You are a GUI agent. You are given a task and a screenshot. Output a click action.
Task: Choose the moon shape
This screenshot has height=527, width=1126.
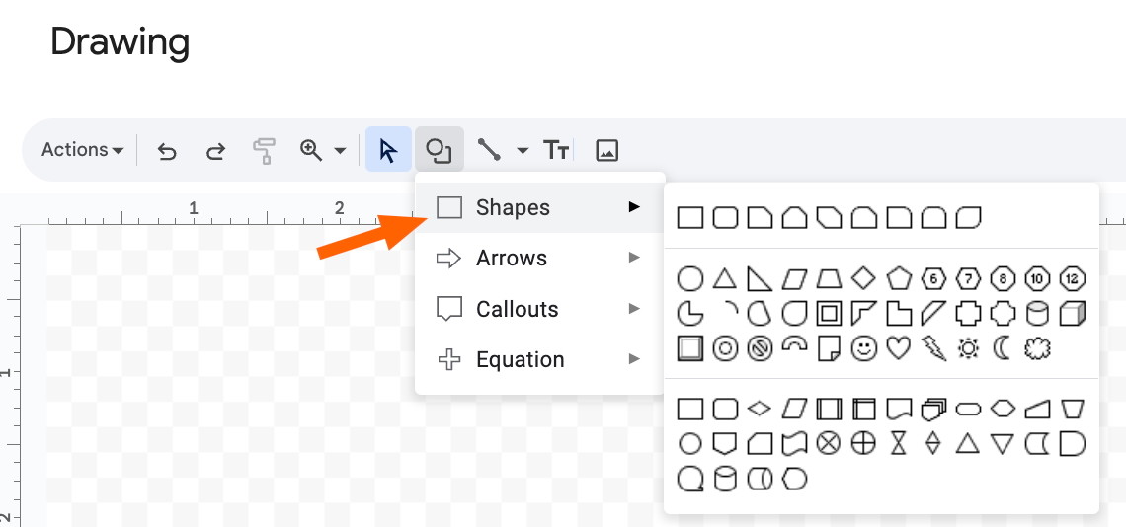1003,348
